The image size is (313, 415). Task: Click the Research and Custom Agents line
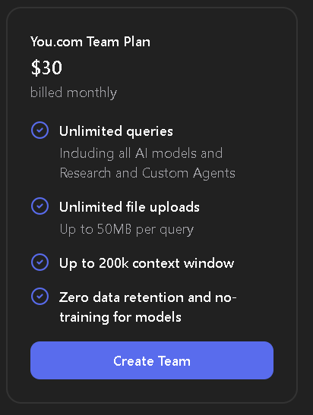click(147, 173)
